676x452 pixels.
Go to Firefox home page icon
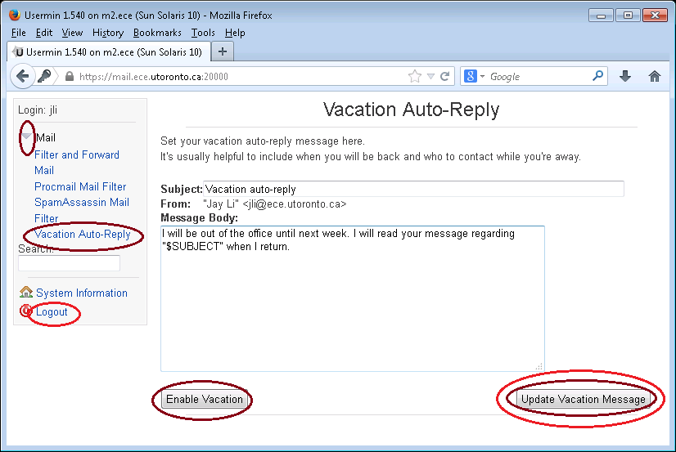tap(655, 76)
